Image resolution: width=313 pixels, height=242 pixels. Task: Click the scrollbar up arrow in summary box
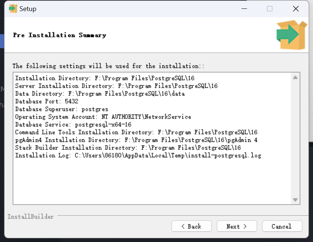295,78
